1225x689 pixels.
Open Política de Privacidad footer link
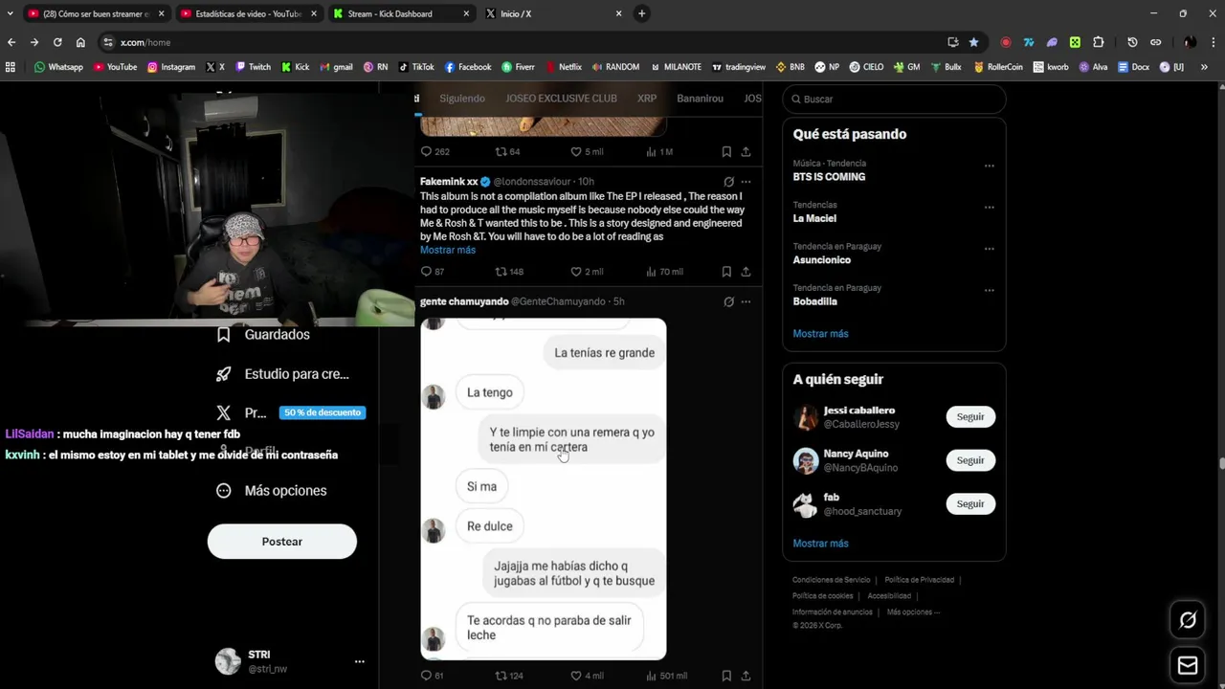click(919, 580)
